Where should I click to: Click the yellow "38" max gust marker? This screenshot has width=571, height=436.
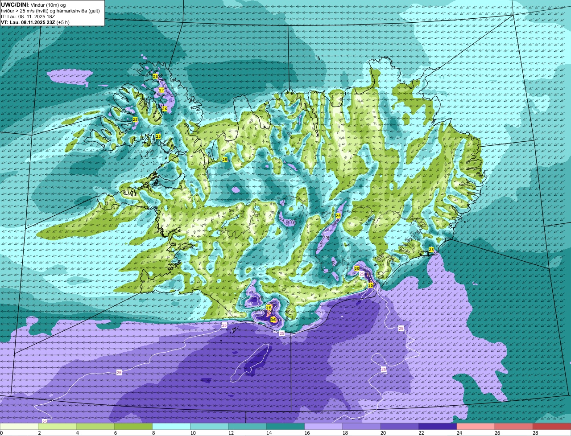click(x=269, y=308)
